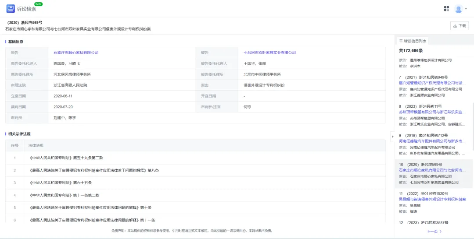Select the 诉讼信息列表 tab
Viewport: 474px width, 239px height.
(x=413, y=41)
